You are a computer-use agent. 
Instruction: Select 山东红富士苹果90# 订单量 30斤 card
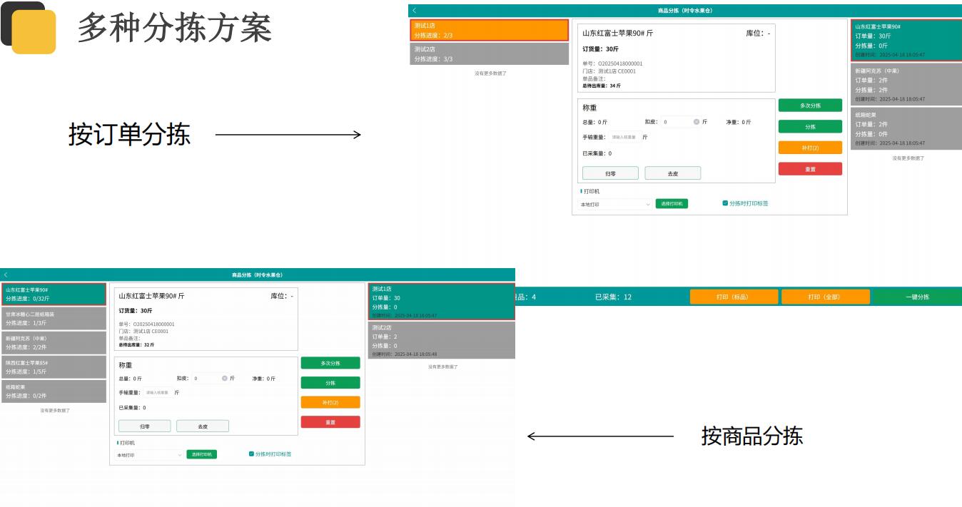click(906, 41)
